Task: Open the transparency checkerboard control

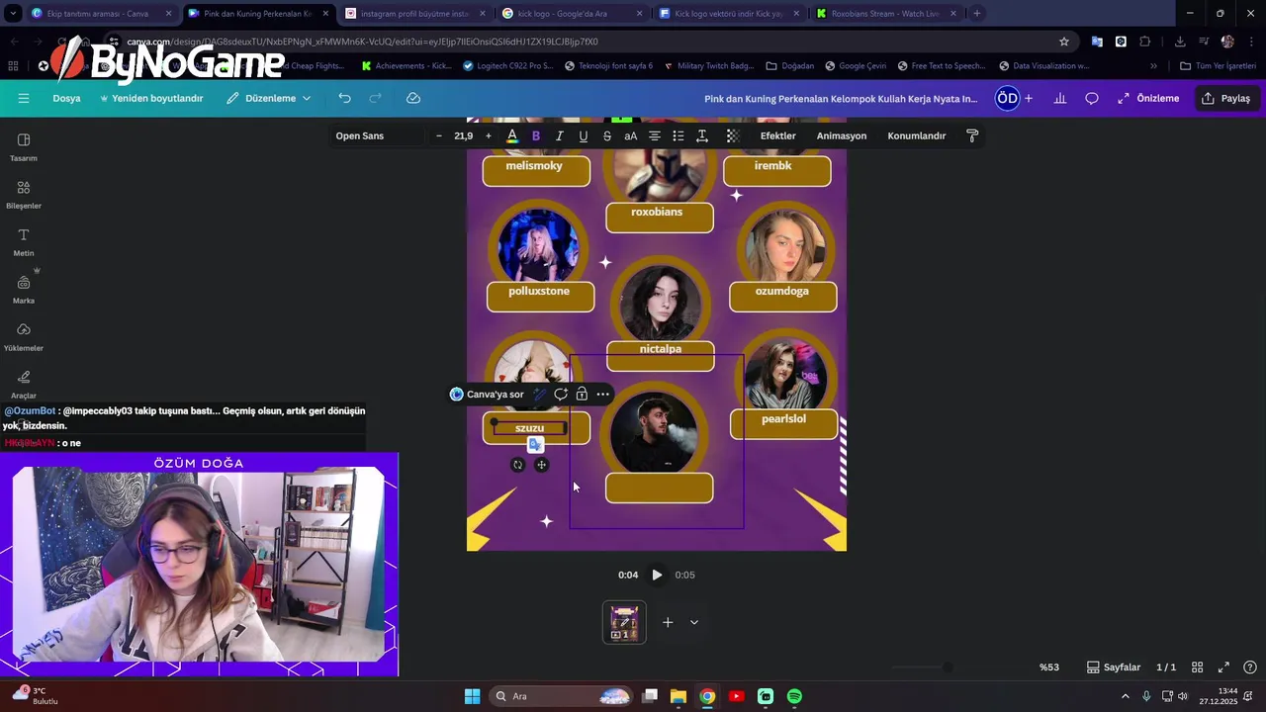Action: coord(733,135)
